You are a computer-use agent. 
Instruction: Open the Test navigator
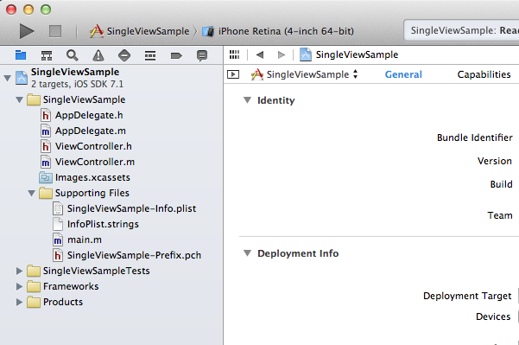pyautogui.click(x=124, y=55)
